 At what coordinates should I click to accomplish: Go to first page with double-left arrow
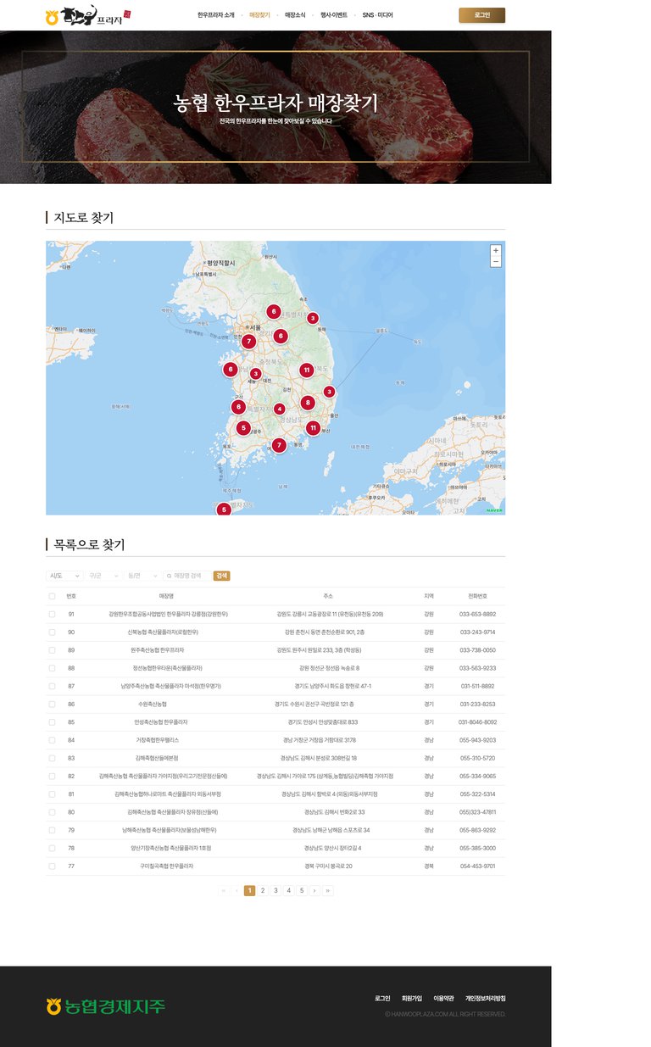(224, 891)
